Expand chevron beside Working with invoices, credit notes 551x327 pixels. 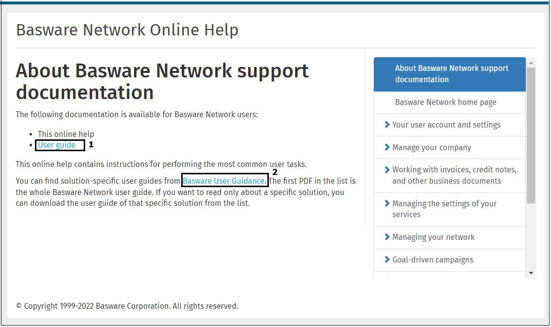click(387, 170)
